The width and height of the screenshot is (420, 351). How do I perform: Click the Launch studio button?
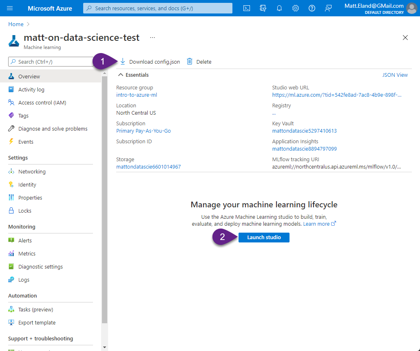coord(264,237)
